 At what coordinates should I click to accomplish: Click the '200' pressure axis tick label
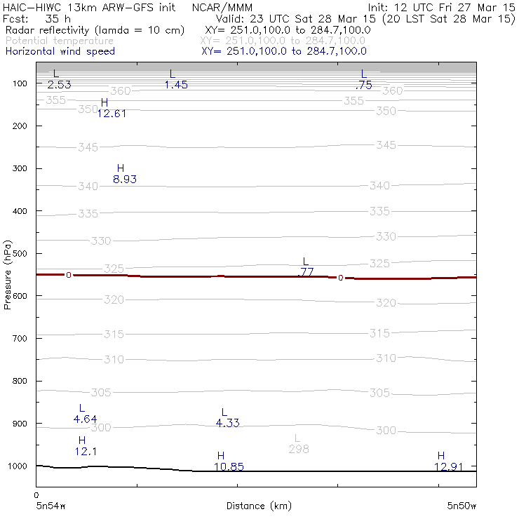(x=20, y=126)
